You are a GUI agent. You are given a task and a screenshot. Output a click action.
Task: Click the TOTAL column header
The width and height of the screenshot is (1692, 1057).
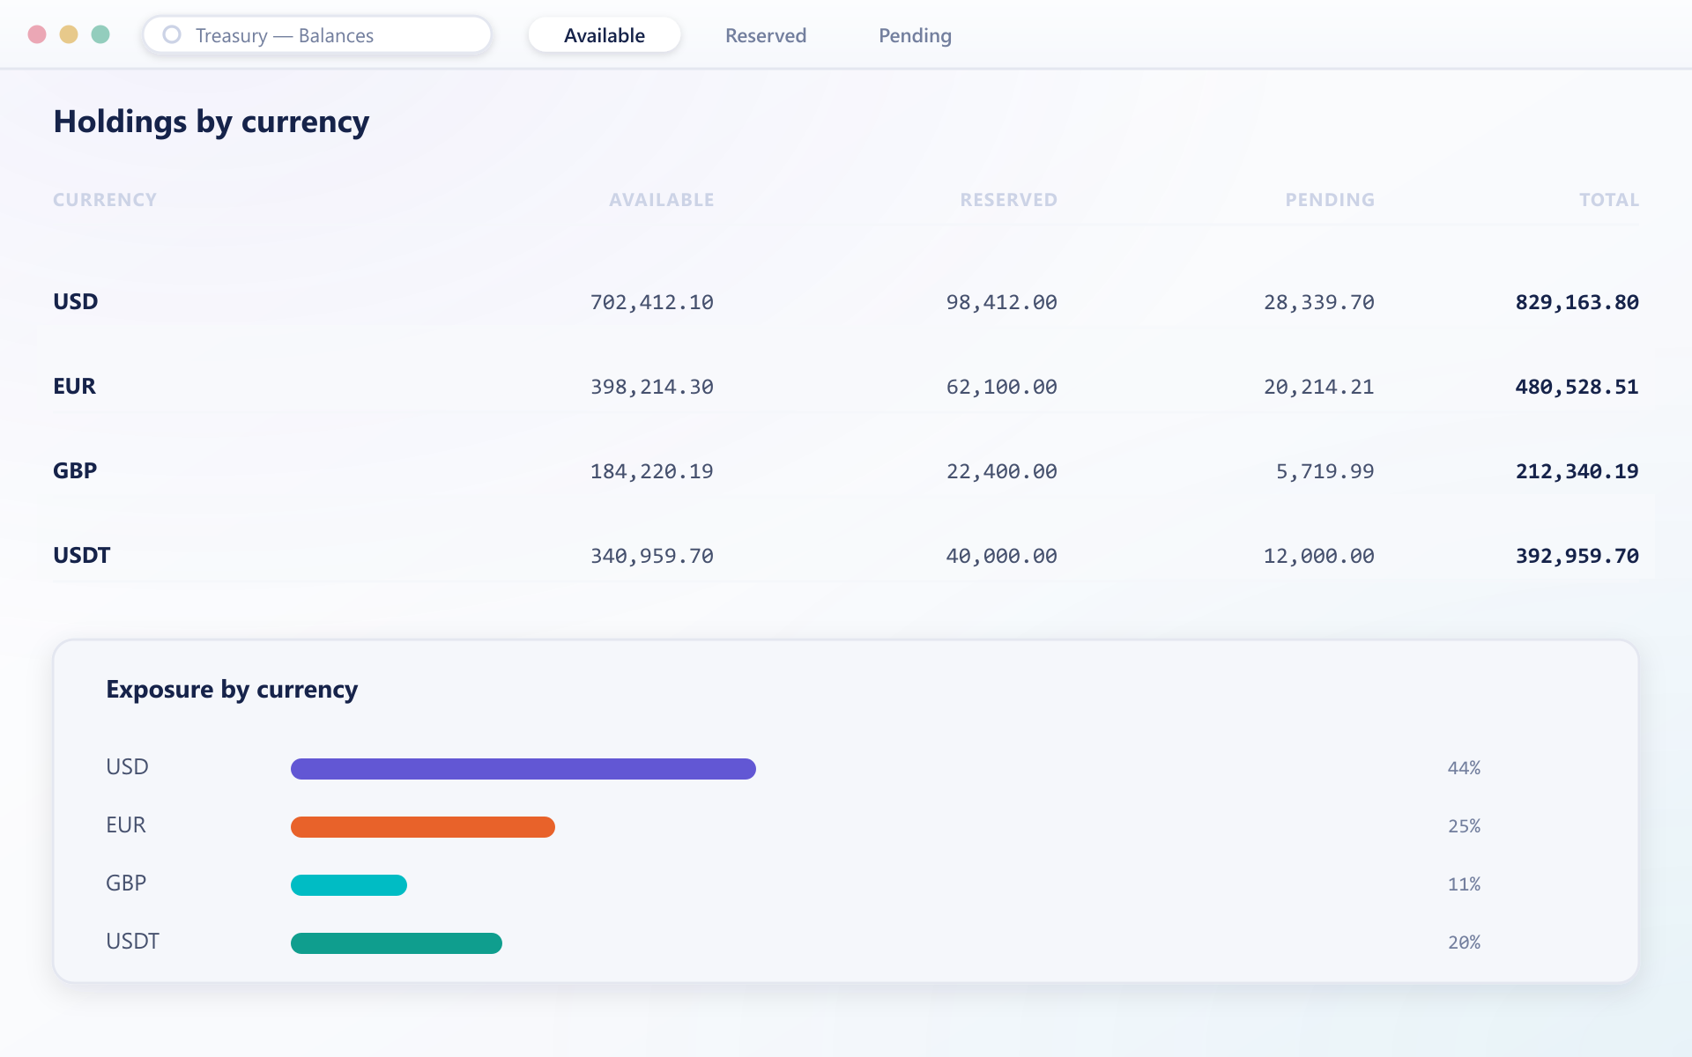[x=1609, y=200]
